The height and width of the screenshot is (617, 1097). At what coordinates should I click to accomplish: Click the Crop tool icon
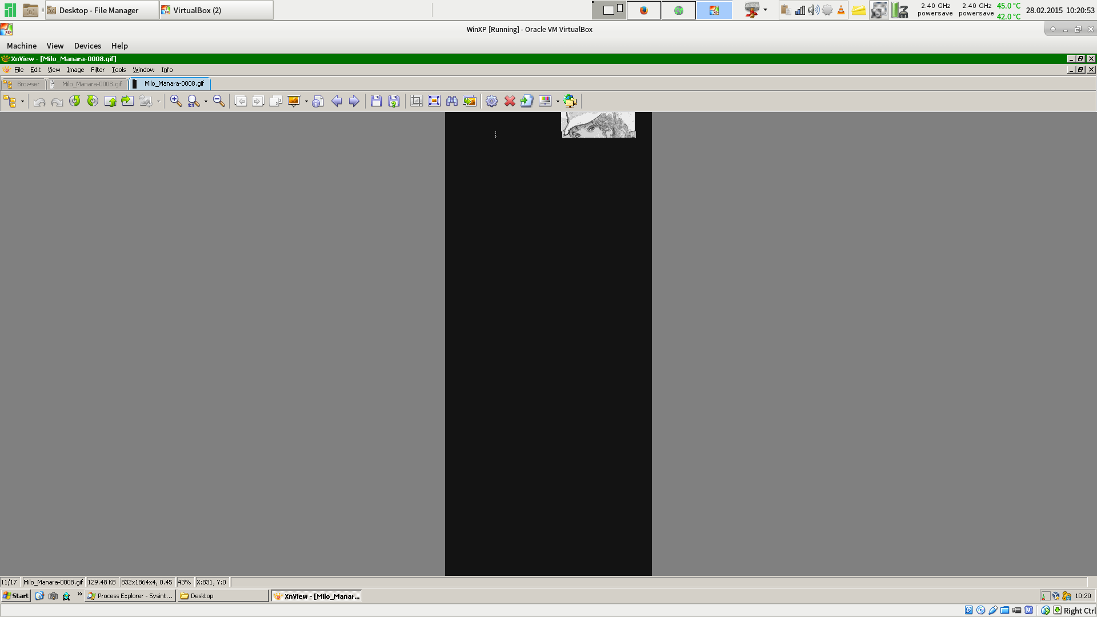click(417, 101)
